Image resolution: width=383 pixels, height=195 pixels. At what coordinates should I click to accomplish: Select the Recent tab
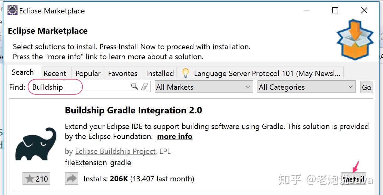coord(55,73)
